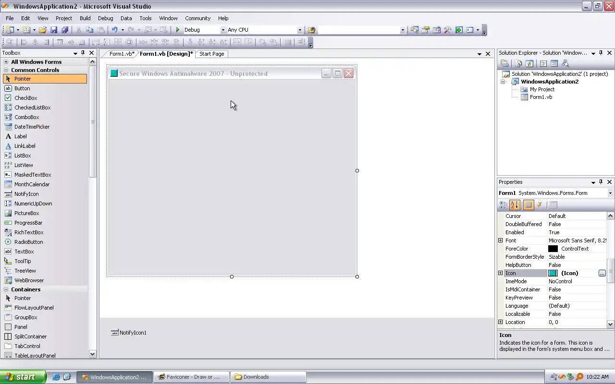Viewport: 615px width, 384px height.
Task: Click ellipsis button to browse Icon
Action: (x=602, y=273)
